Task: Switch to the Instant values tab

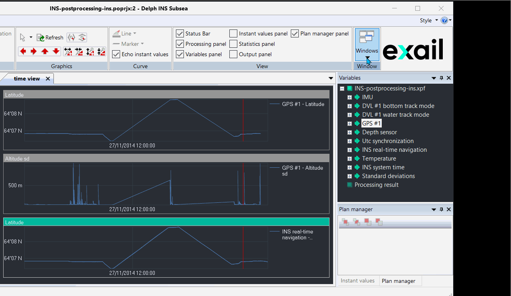Action: pyautogui.click(x=357, y=280)
